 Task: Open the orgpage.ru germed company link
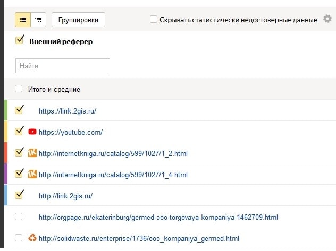tap(158, 217)
